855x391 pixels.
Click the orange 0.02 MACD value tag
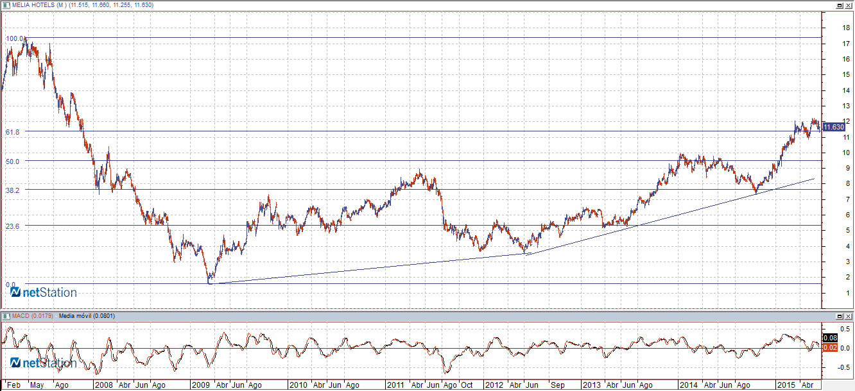(829, 347)
